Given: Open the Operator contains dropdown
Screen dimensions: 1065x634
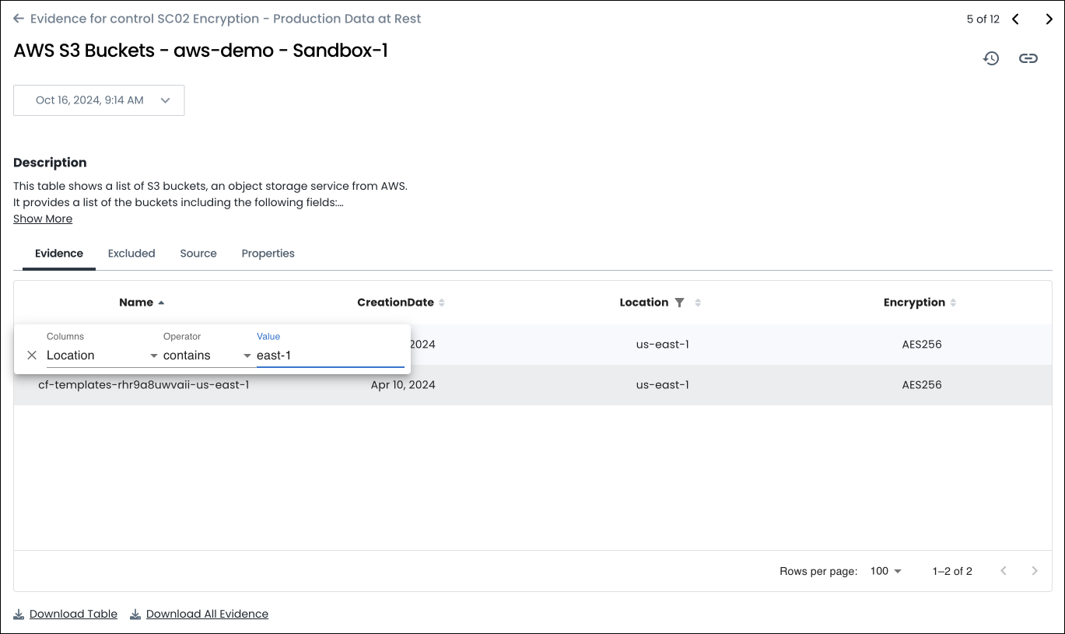Looking at the screenshot, I should pyautogui.click(x=207, y=356).
